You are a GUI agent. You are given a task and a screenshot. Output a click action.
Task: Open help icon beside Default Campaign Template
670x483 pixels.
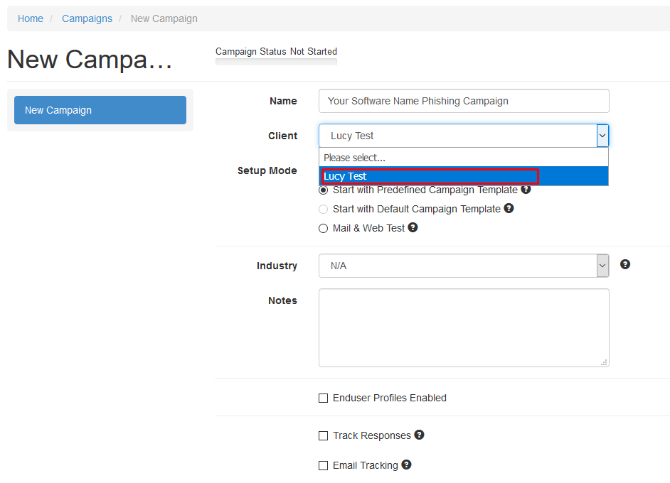509,208
